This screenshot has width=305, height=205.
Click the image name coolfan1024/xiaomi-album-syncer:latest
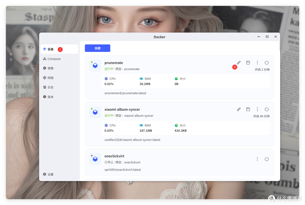click(x=132, y=140)
